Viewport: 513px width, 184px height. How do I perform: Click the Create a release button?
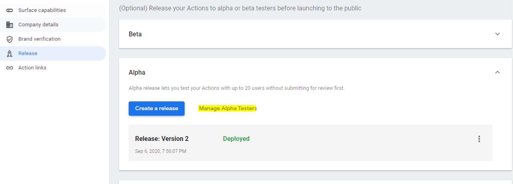click(x=157, y=108)
